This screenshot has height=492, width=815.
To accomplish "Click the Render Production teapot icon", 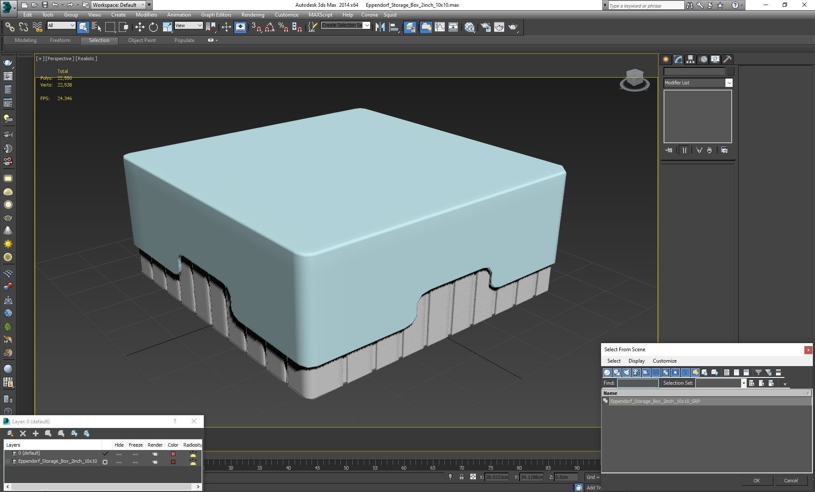I will pos(513,27).
